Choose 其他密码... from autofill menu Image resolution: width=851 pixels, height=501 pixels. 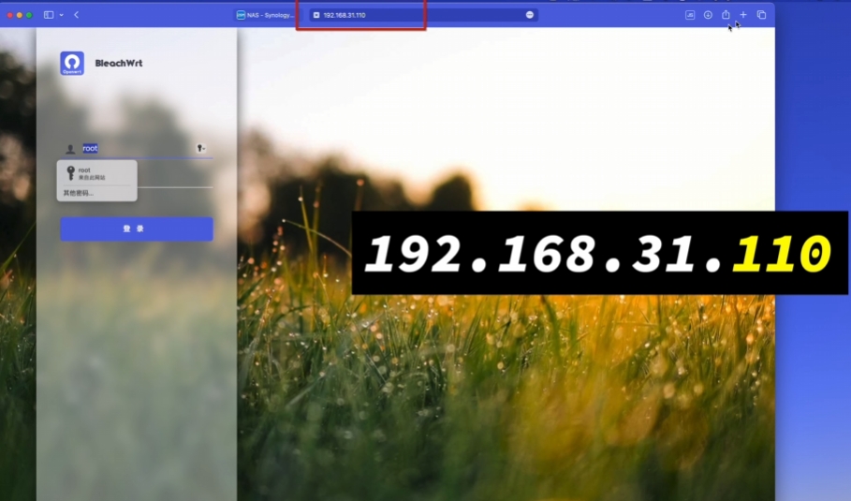pos(79,193)
